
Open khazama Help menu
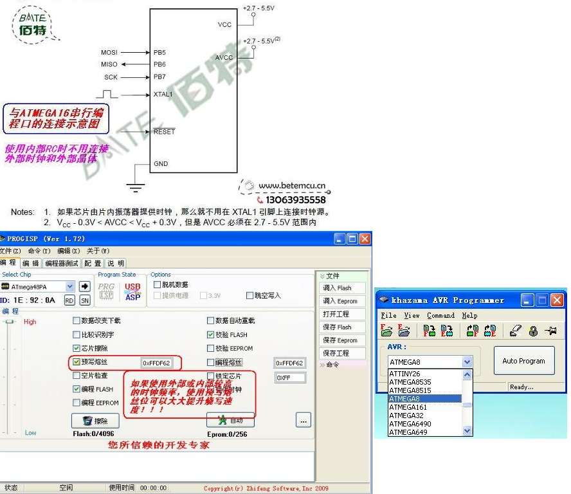click(469, 315)
